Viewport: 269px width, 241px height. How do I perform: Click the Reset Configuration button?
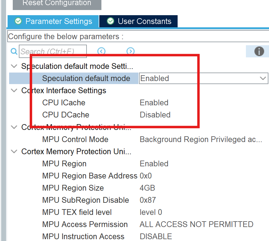coord(57,4)
